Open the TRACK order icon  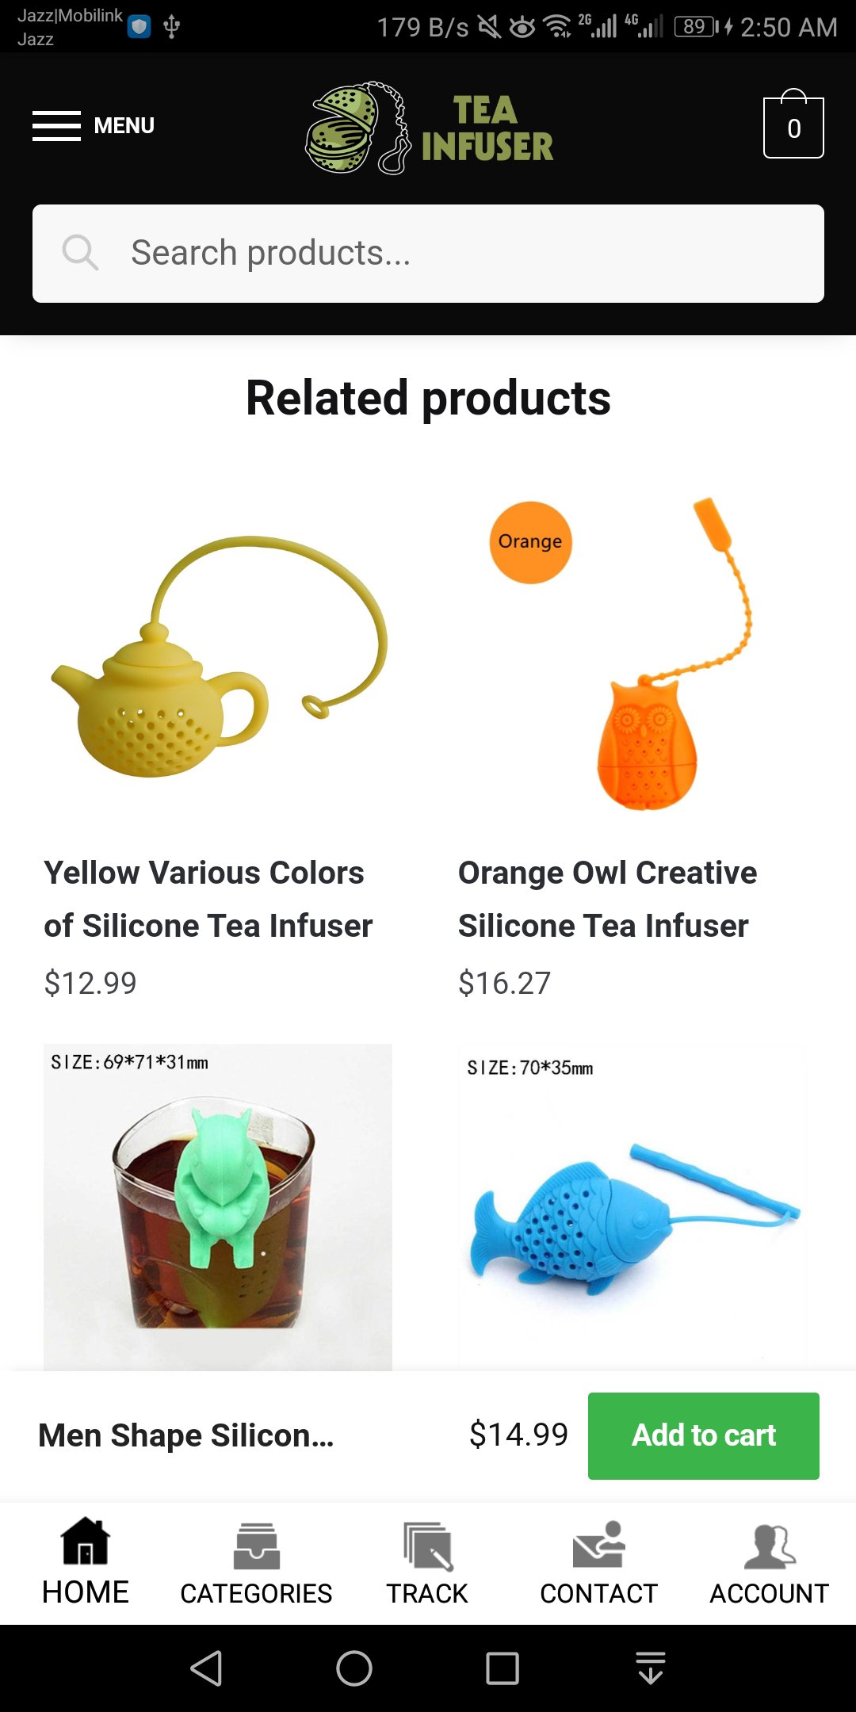pos(428,1546)
